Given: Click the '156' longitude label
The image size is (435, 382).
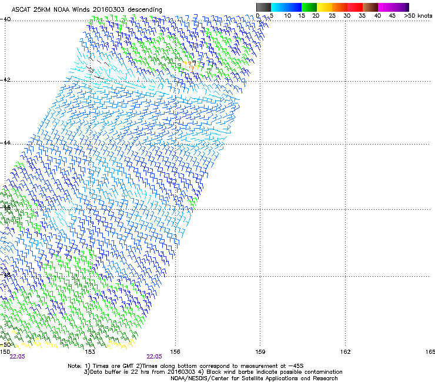Looking at the screenshot, I should coord(175,352).
